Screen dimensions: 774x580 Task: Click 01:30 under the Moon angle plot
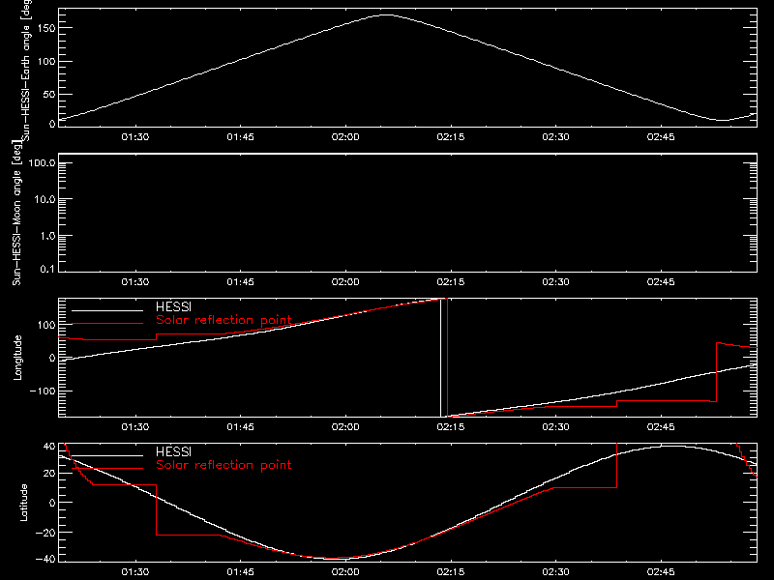[x=135, y=282]
